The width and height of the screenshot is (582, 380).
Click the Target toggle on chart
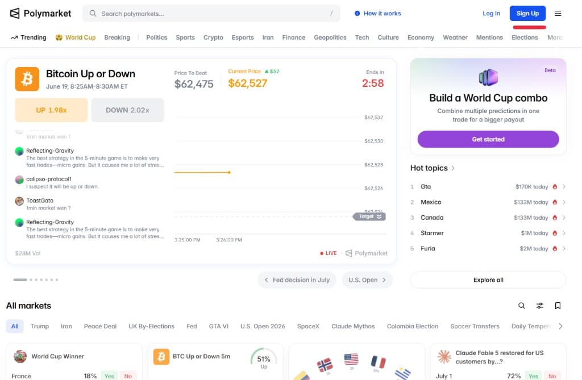point(369,216)
